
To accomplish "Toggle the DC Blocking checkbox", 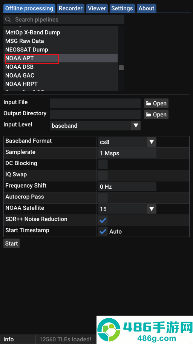I will (103, 164).
